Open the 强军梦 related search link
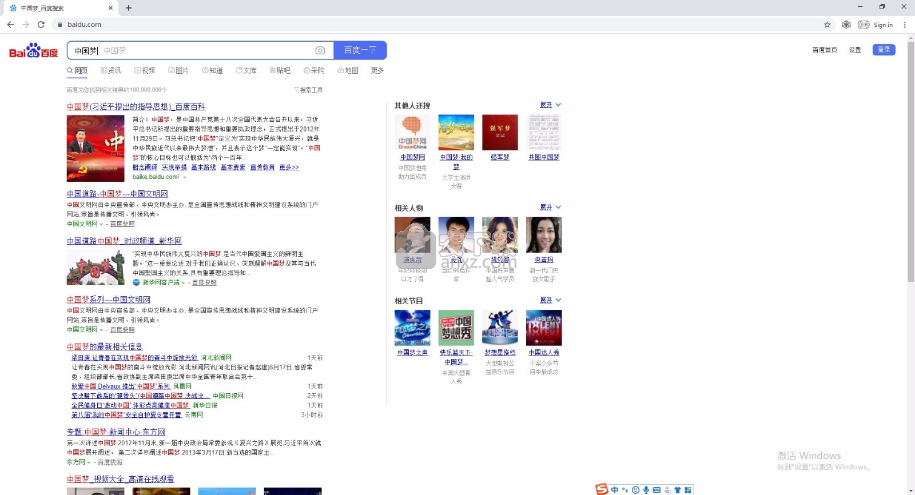 [x=500, y=157]
